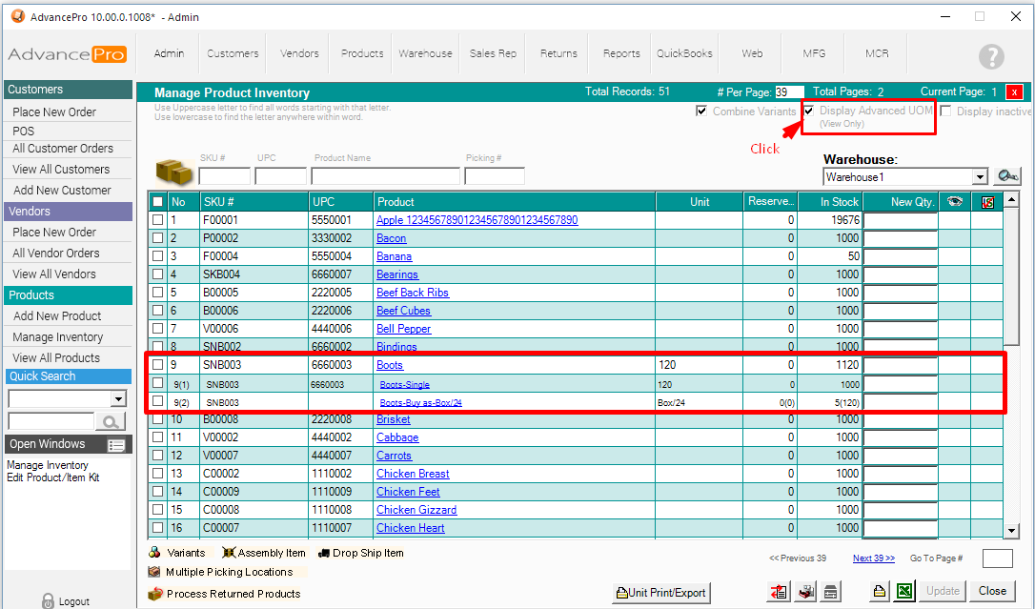The image size is (1035, 609).
Task: Check the row checkbox for Bacon
Action: pyautogui.click(x=158, y=238)
